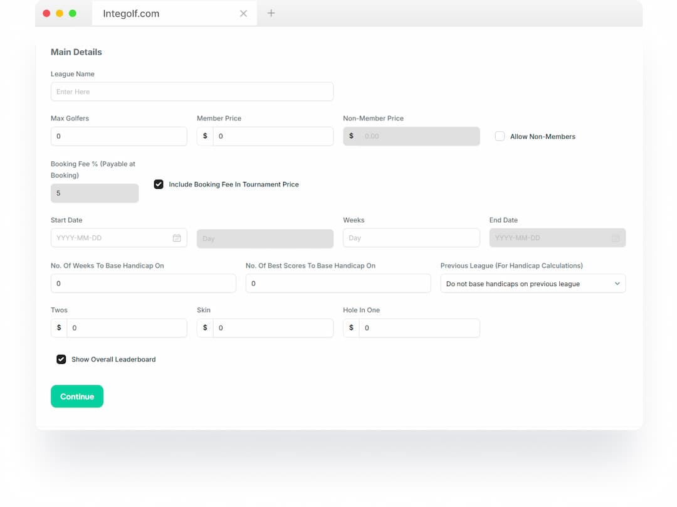This screenshot has width=677, height=507.
Task: Open the Previous League dropdown
Action: (527, 284)
